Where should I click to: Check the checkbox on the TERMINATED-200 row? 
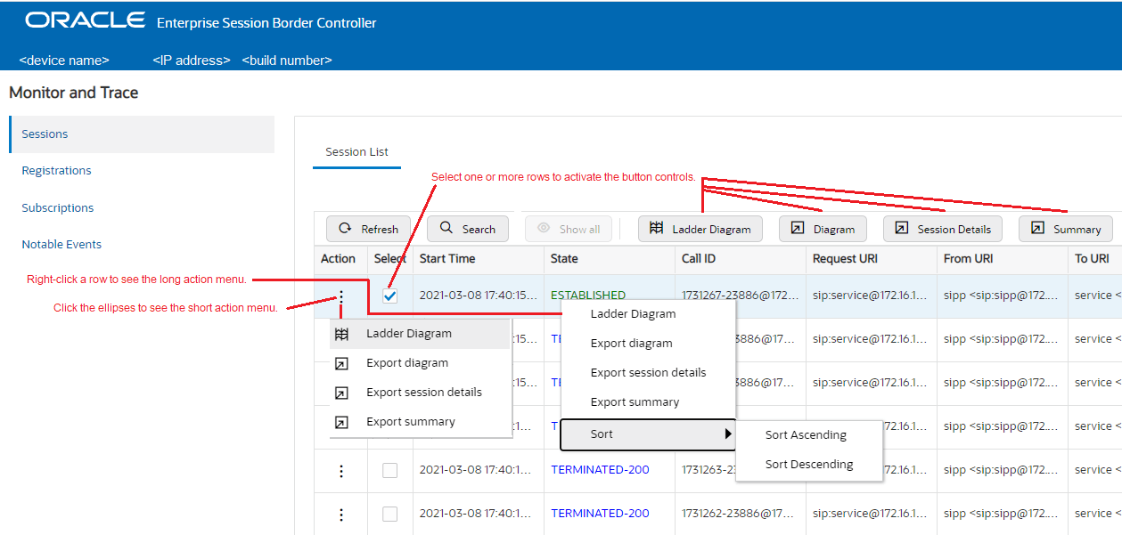(x=389, y=469)
